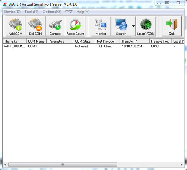The image size is (187, 170).
Task: Click the scrollbar right arrow
Action: (181, 164)
